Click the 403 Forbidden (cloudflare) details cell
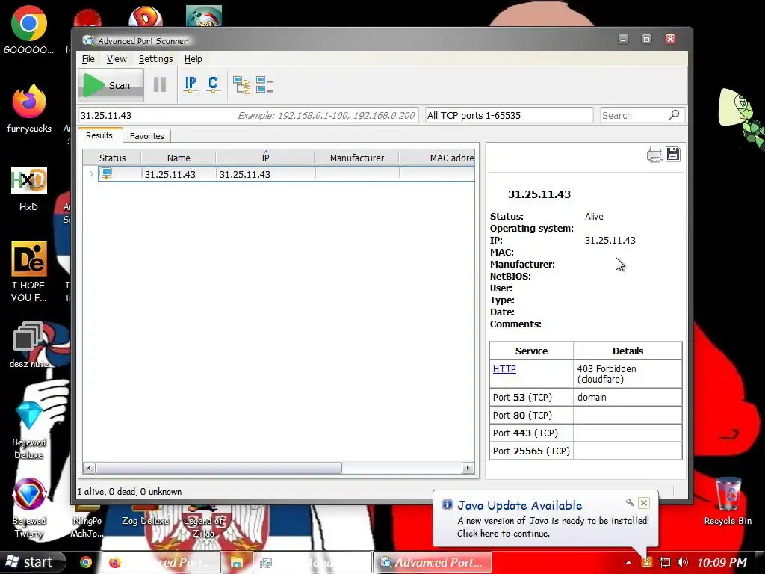This screenshot has height=574, width=765. point(628,374)
